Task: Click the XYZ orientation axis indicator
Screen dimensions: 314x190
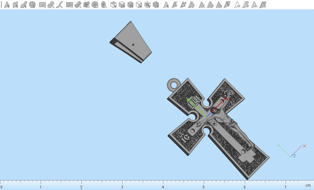Action: pyautogui.click(x=292, y=151)
